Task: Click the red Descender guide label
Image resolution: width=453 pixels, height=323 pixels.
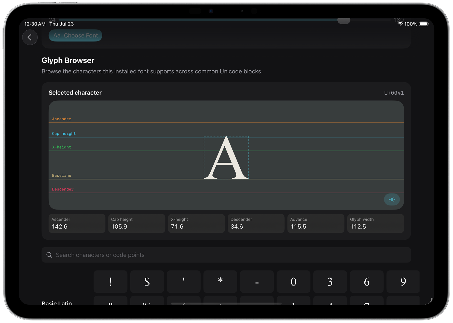Action: pyautogui.click(x=63, y=189)
